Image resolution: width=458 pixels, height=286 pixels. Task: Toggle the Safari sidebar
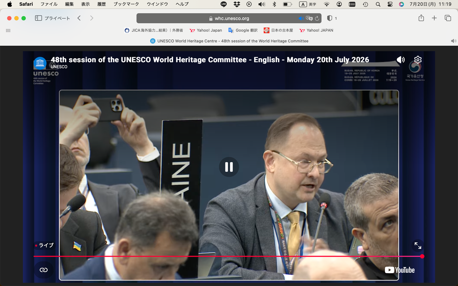point(38,18)
